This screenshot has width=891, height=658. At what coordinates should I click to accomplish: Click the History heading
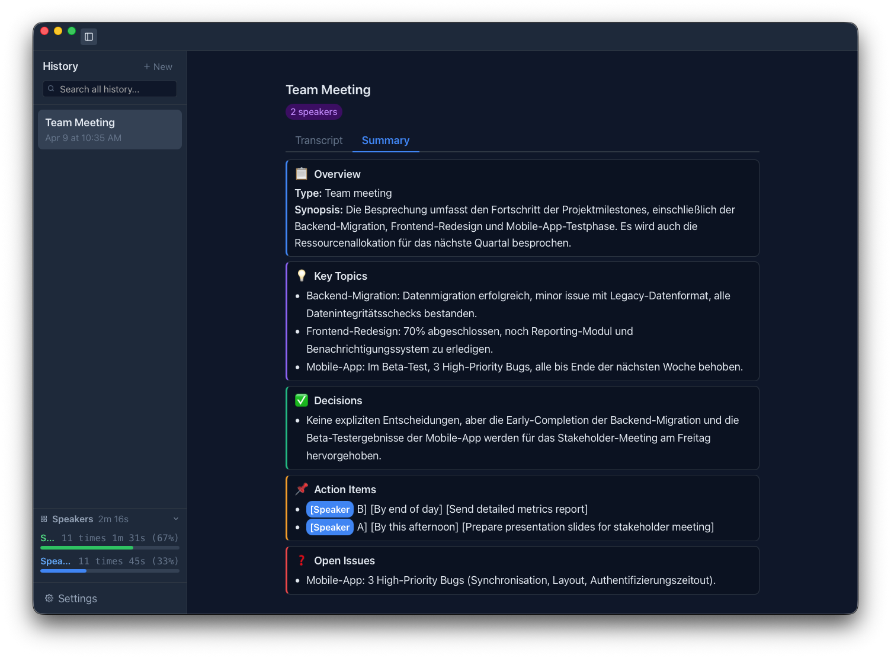[x=60, y=66]
